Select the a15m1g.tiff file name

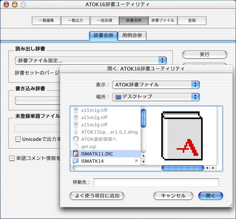[94, 110]
